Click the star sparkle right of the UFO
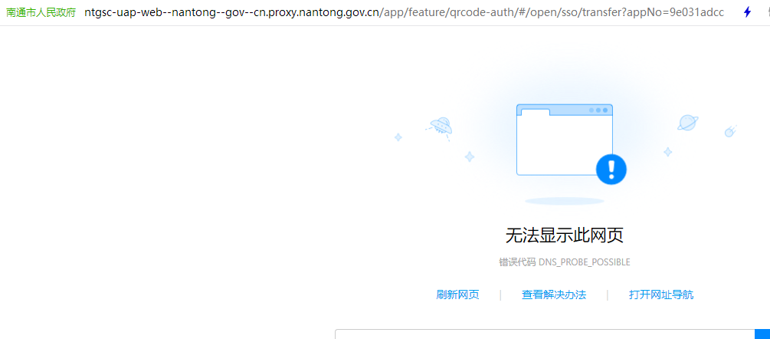 (x=469, y=156)
